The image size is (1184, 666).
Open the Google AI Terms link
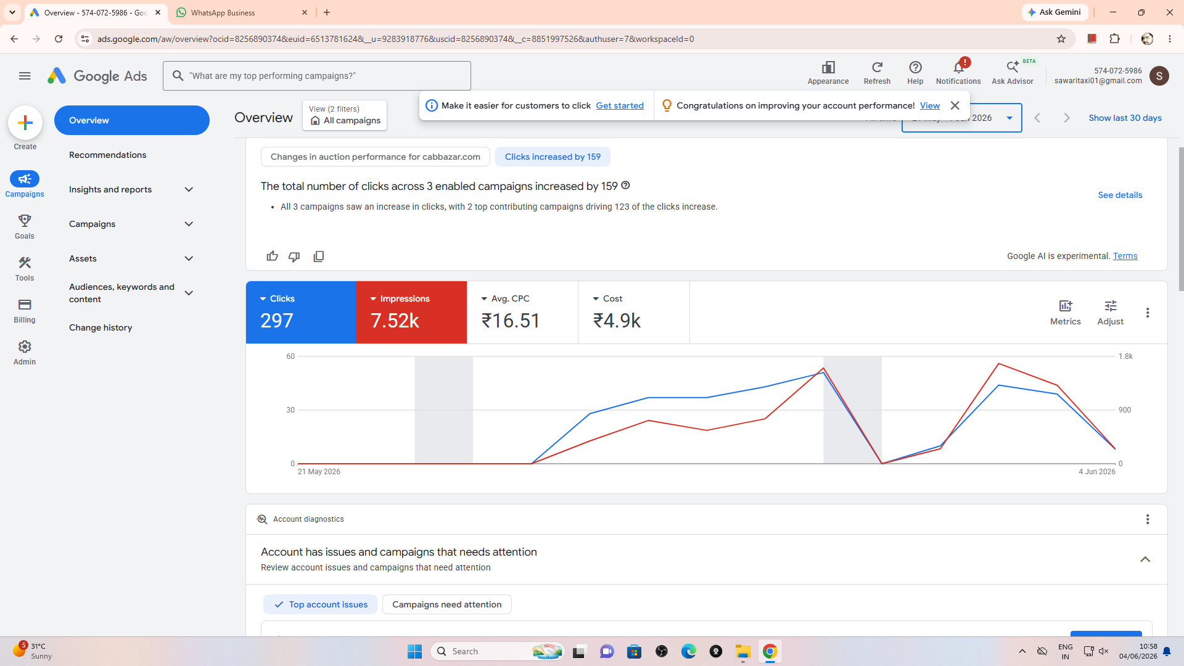1125,256
